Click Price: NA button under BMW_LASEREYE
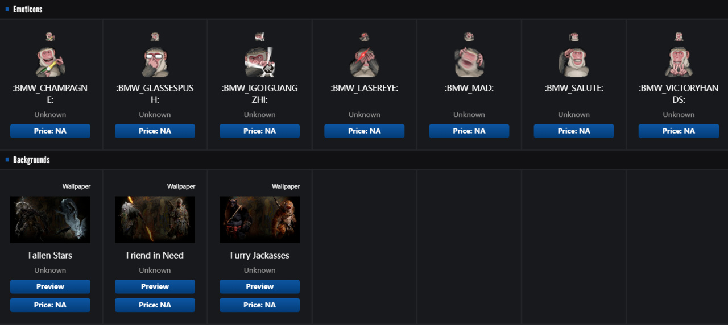 point(365,131)
